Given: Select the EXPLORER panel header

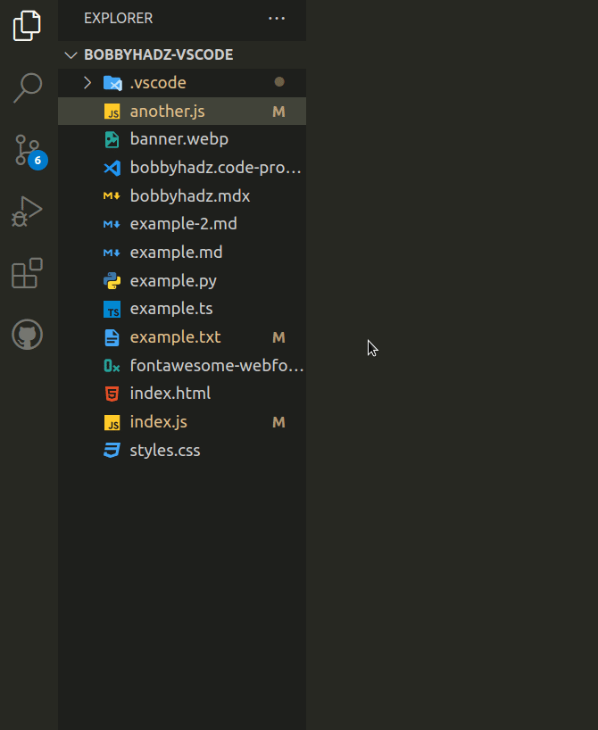Looking at the screenshot, I should click(116, 17).
